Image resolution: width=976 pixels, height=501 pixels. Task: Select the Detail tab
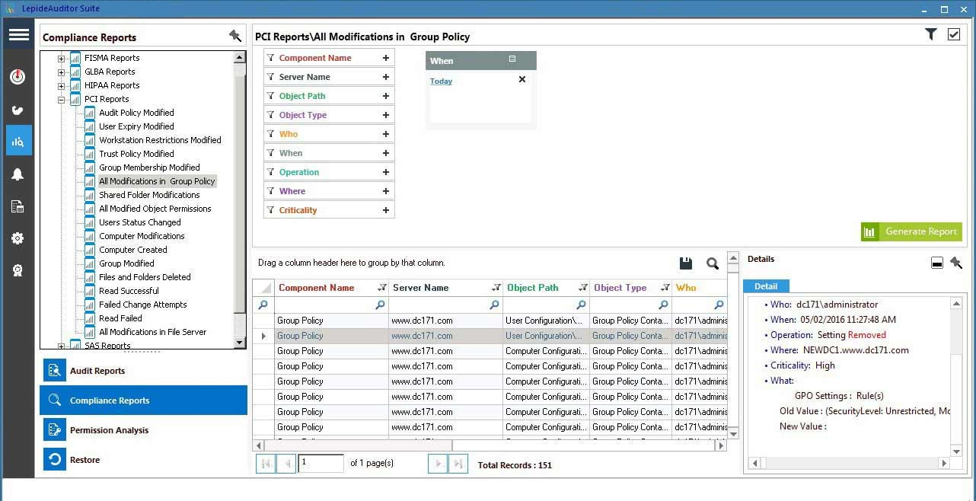tap(766, 286)
